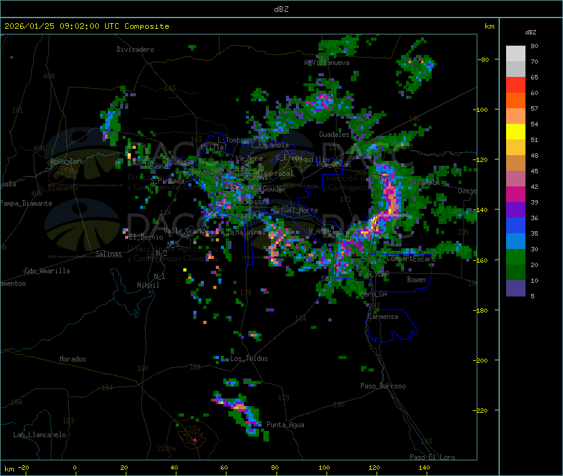Select the 5 dBZ slate legend swatch

click(x=515, y=288)
